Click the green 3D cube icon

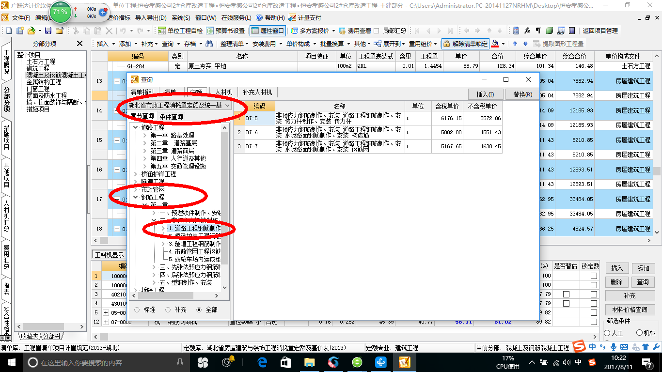(x=550, y=31)
